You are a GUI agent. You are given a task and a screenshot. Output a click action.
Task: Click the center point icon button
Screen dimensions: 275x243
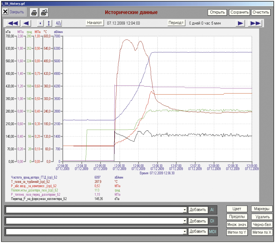click(40, 23)
